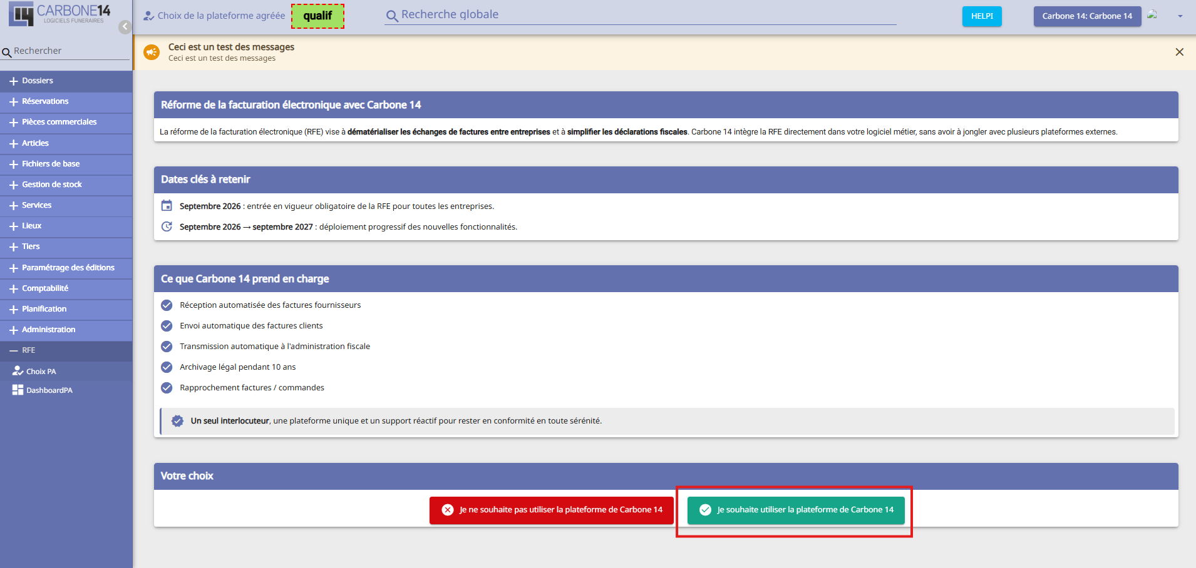The image size is (1196, 568).
Task: Click check icon next to Réception automatisée
Action: pos(167,305)
